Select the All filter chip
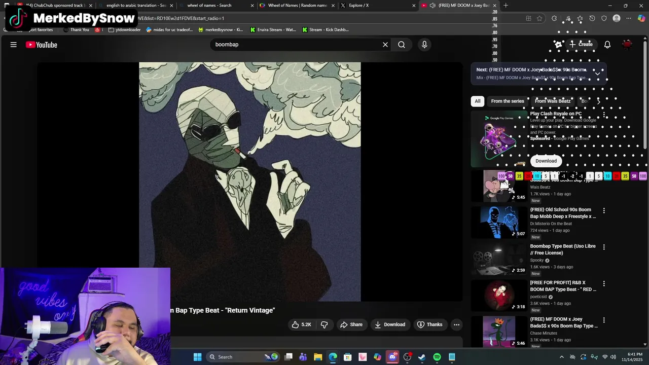 click(x=478, y=101)
